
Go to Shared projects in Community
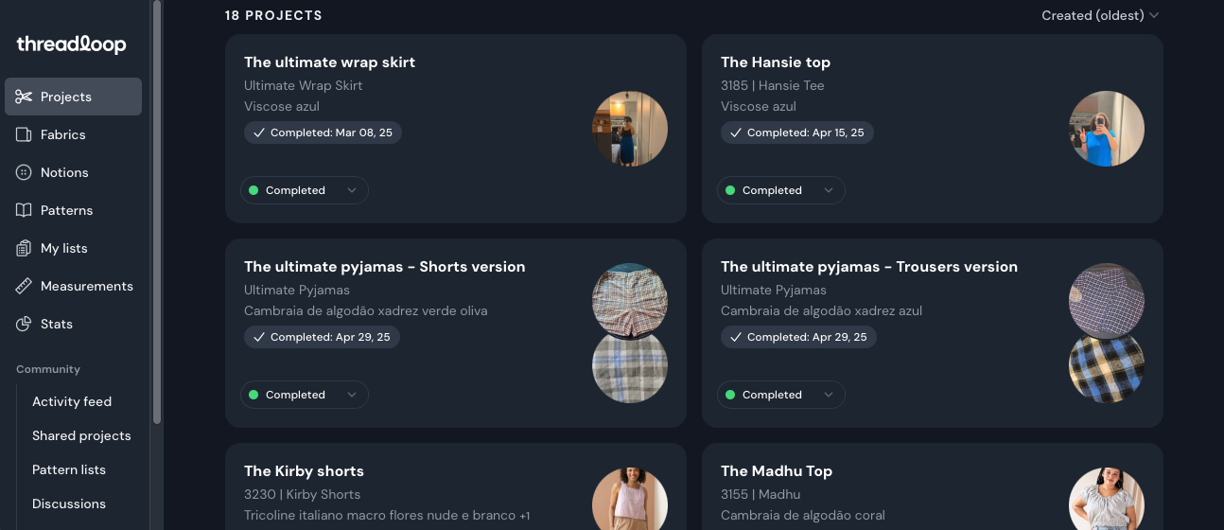pyautogui.click(x=81, y=435)
